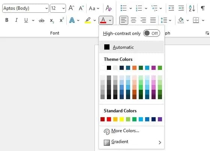This screenshot has width=210, height=151.
Task: Open Line and Paragraph Spacing
Action: click(164, 20)
